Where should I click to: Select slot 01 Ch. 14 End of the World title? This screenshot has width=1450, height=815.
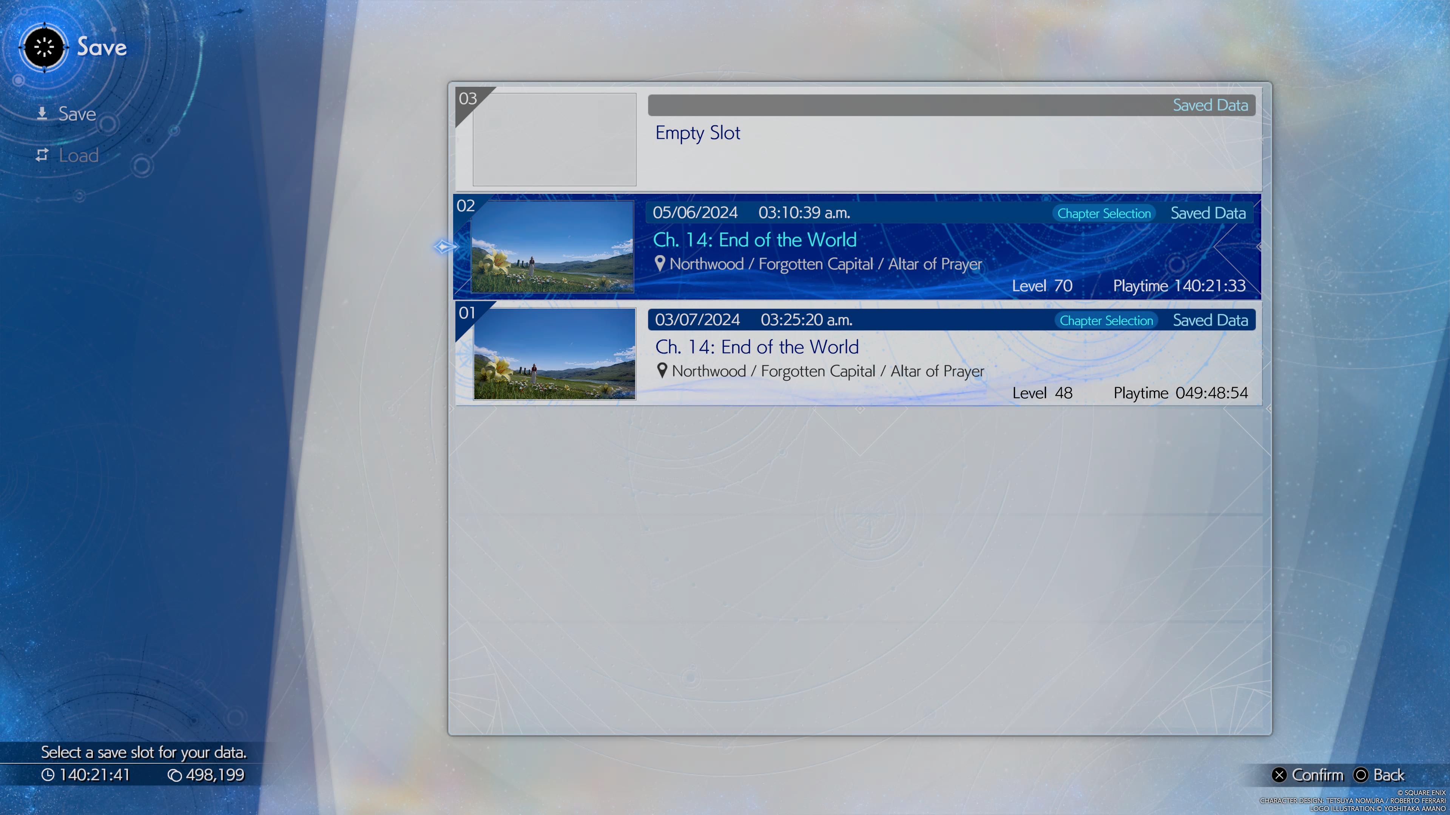point(756,347)
